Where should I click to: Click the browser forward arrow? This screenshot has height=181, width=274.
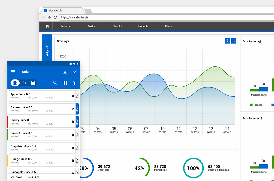pyautogui.click(x=49, y=17)
